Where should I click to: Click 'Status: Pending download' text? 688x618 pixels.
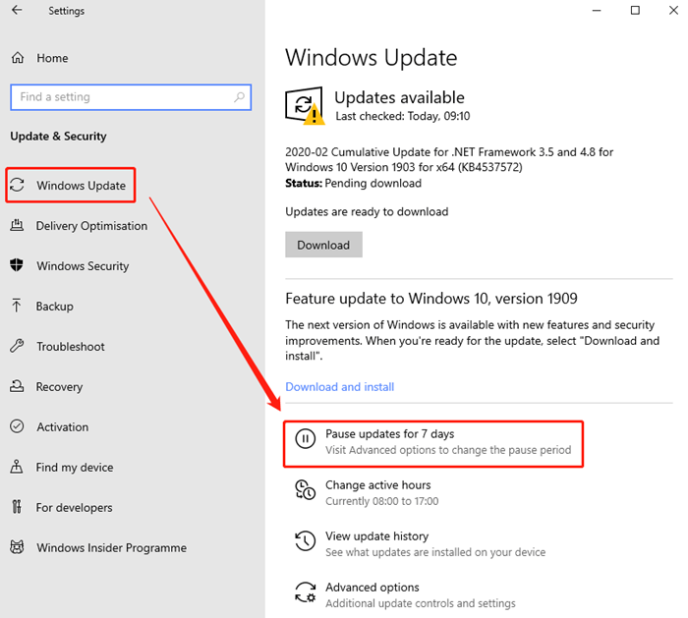pyautogui.click(x=353, y=184)
